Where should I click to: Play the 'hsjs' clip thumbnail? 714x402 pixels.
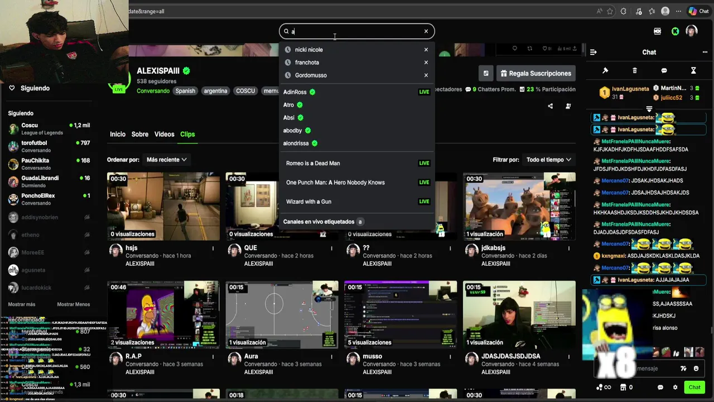(163, 206)
